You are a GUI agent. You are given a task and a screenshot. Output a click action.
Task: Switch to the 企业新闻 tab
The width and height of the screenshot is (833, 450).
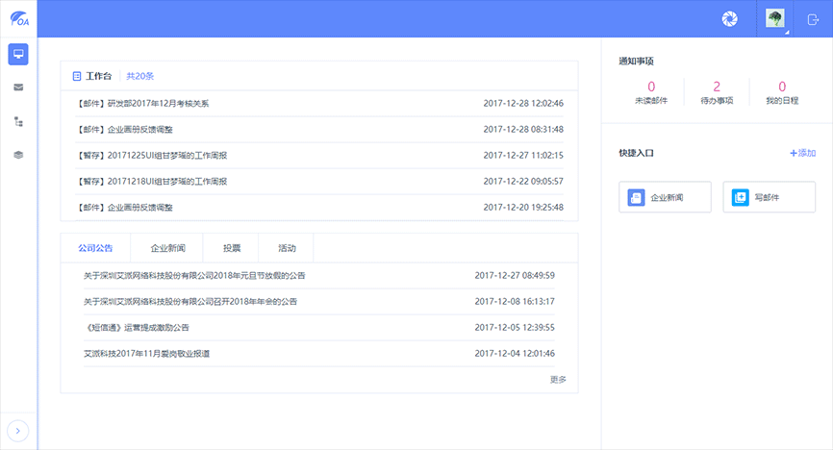[167, 248]
